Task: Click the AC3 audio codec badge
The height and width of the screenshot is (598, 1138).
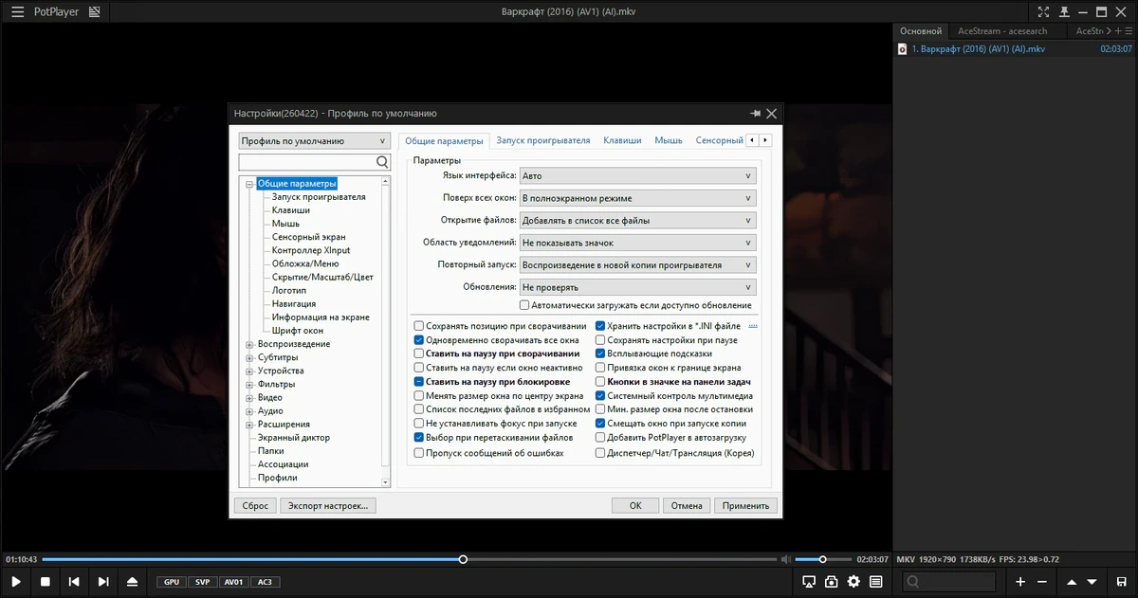Action: [265, 582]
